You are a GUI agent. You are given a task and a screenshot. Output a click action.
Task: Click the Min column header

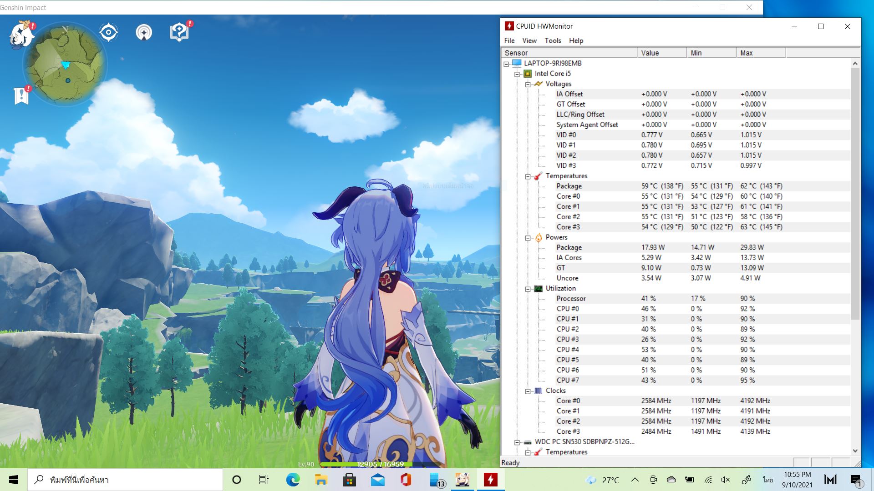click(x=711, y=53)
